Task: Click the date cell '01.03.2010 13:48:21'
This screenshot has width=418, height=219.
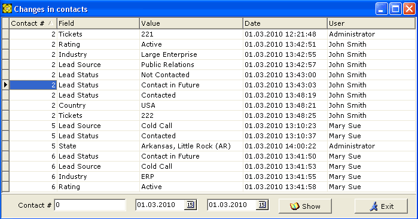Action: [x=285, y=105]
